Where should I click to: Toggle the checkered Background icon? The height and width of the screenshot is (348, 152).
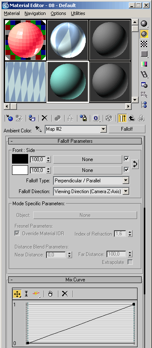(144, 44)
